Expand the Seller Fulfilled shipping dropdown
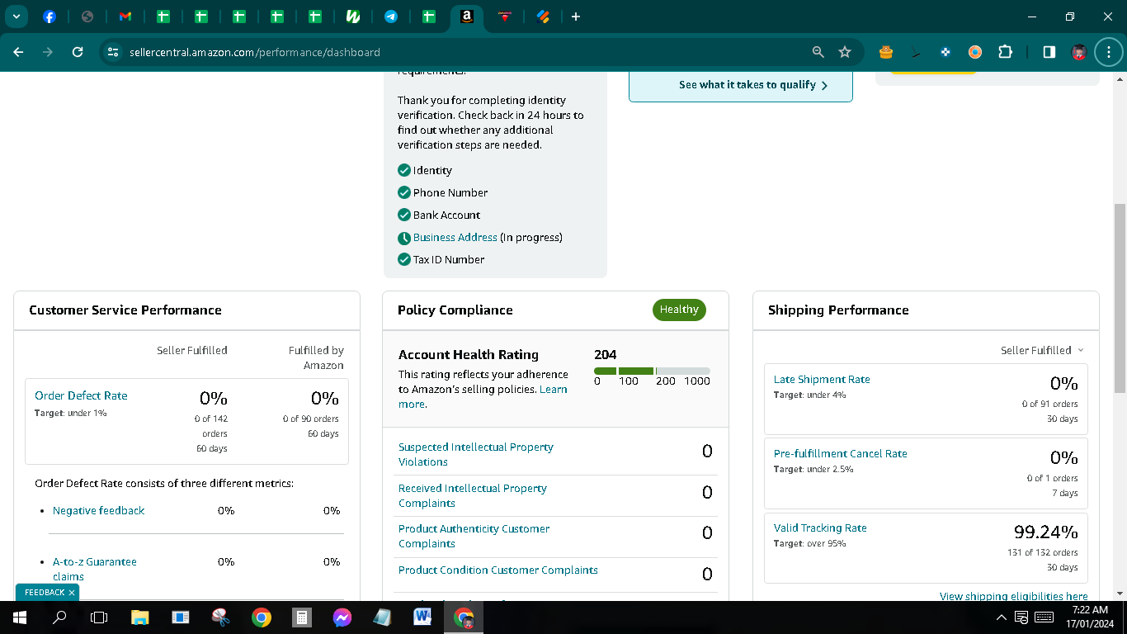 (1042, 350)
